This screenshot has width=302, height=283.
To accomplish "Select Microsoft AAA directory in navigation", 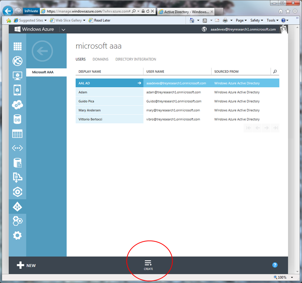I will (x=46, y=72).
